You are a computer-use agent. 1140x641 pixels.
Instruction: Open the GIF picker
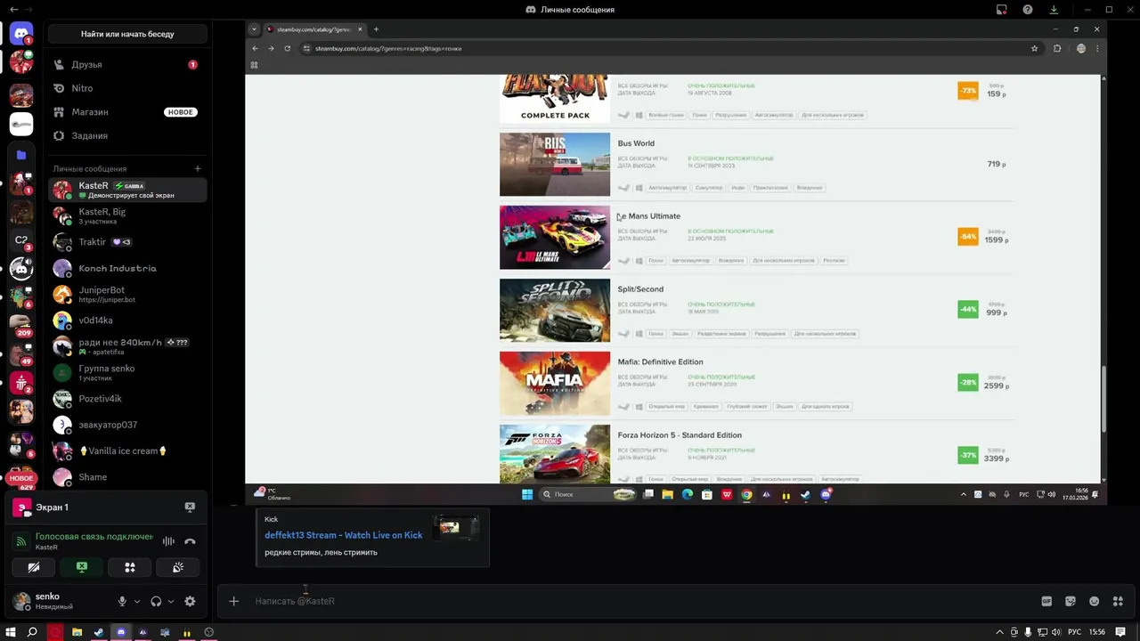1047,601
